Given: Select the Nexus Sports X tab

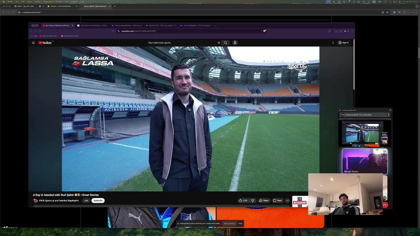Looking at the screenshot, I should (x=95, y=6).
